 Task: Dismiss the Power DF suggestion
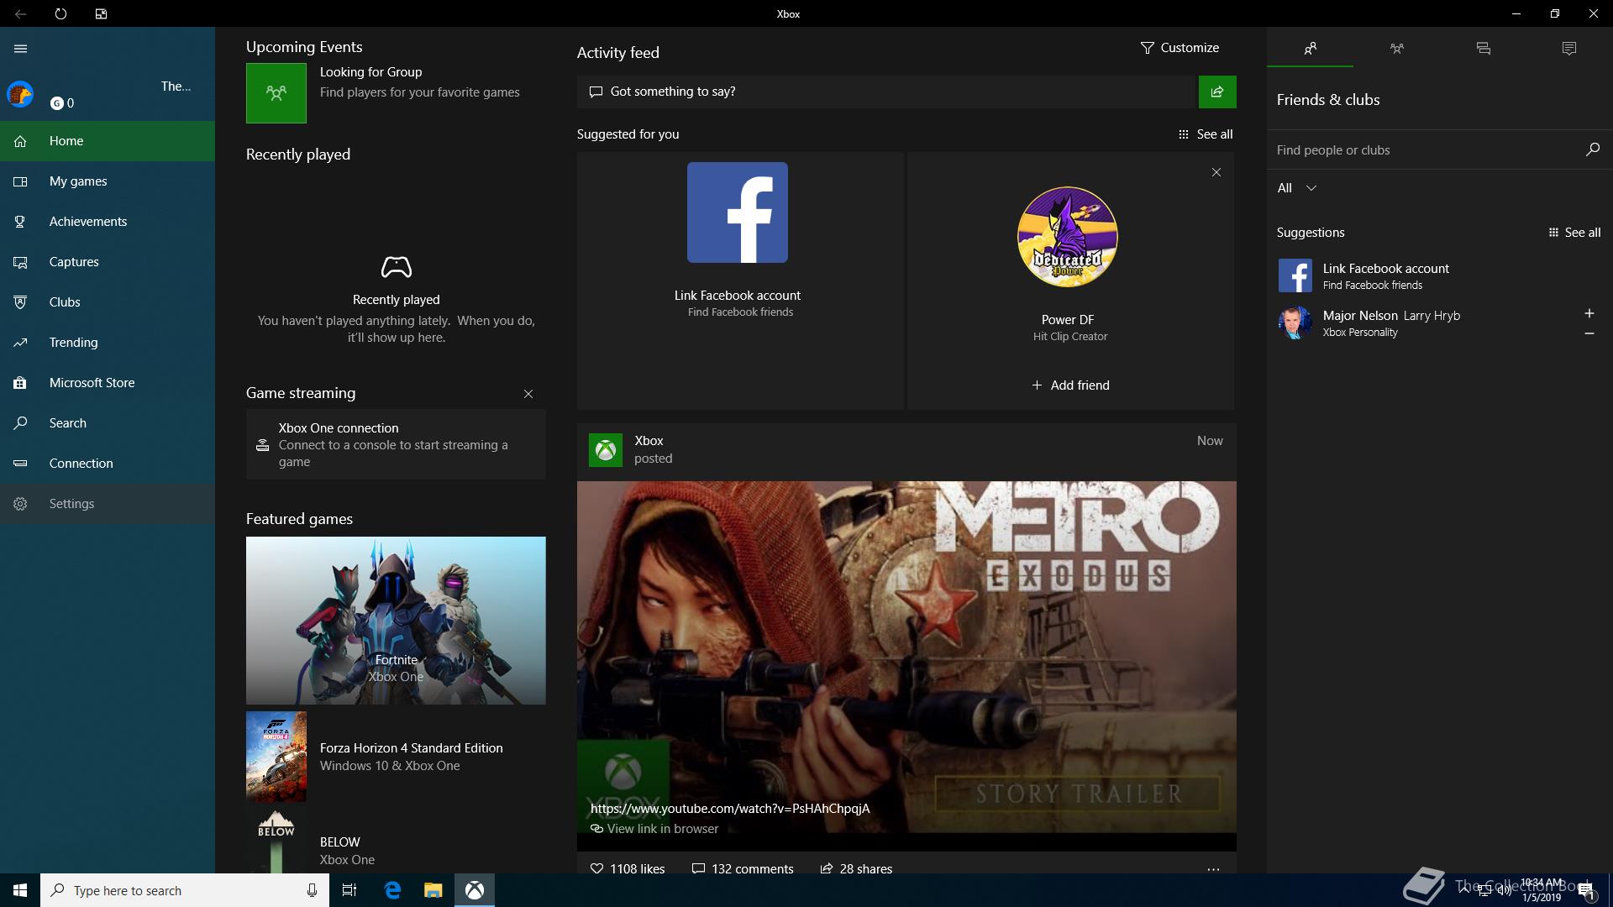point(1216,172)
